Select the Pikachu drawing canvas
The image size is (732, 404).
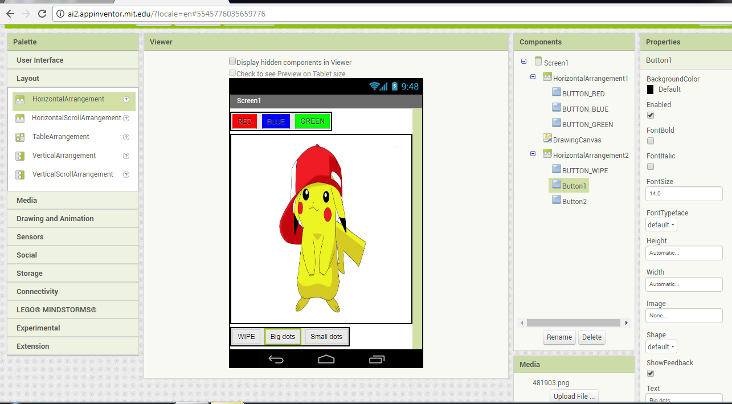321,229
